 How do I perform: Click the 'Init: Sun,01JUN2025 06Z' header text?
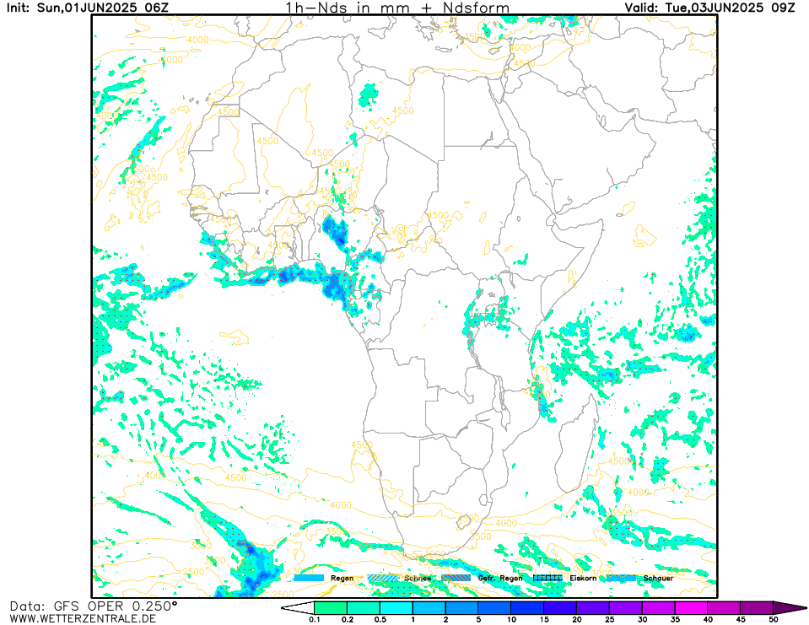[87, 8]
